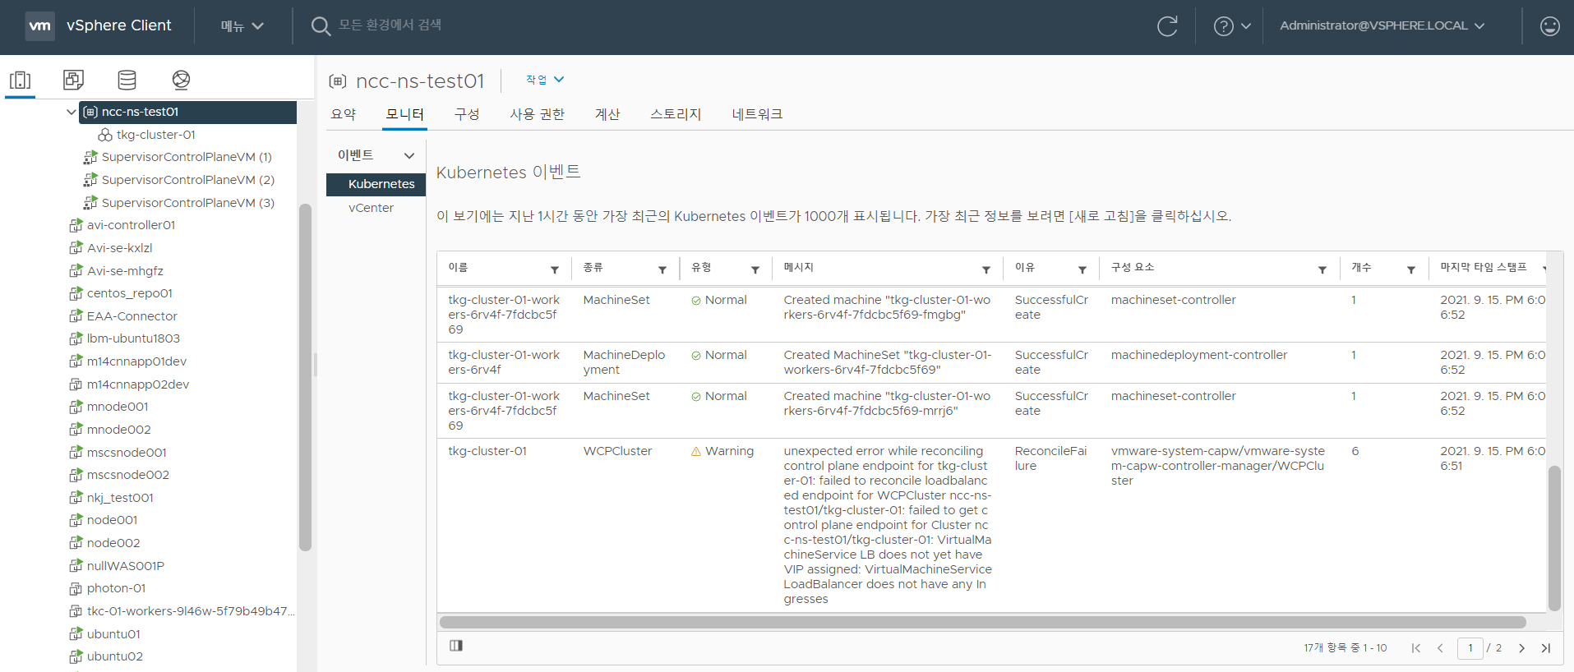Switch to the 계산 tab
Image resolution: width=1574 pixels, height=672 pixels.
607,114
